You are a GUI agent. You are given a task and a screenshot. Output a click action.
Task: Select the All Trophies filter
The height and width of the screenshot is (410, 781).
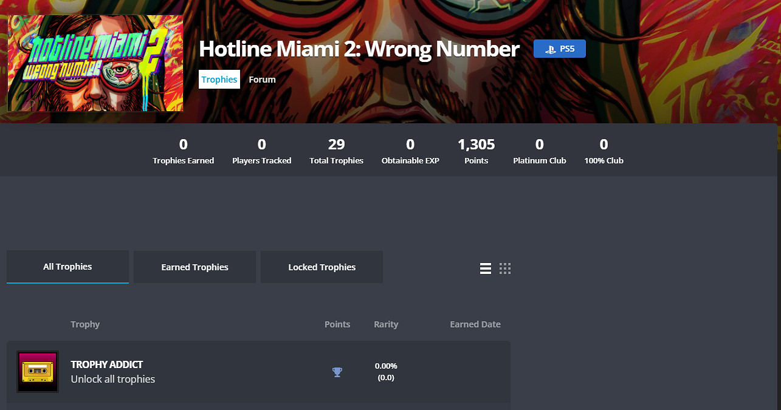pyautogui.click(x=67, y=267)
